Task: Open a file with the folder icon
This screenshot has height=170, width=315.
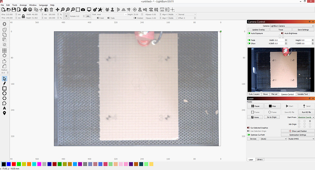Action: click(9, 10)
